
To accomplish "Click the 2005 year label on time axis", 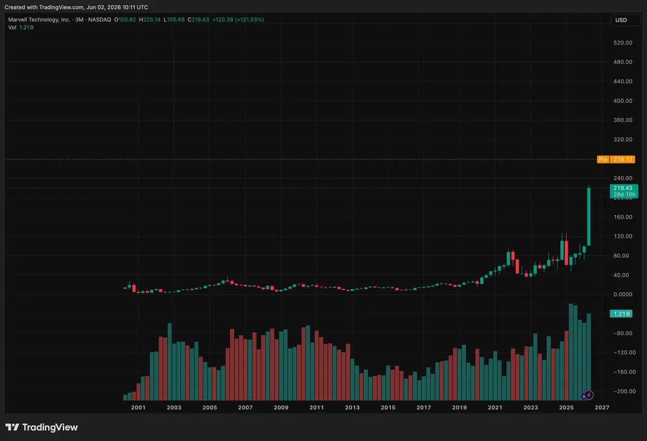I will 210,408.
